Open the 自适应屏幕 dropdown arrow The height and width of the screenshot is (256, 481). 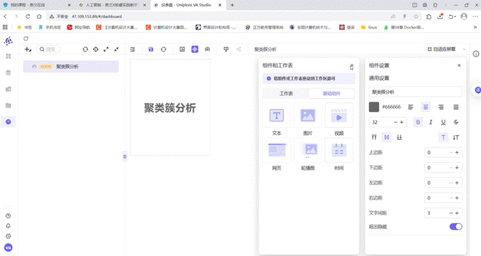point(464,49)
